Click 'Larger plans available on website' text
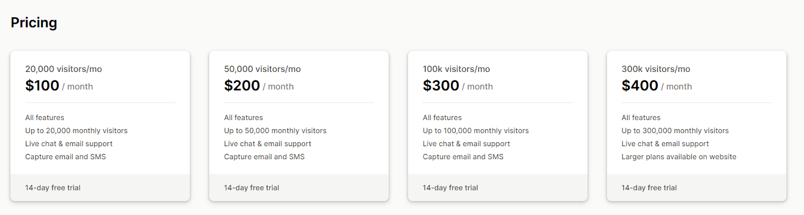The width and height of the screenshot is (804, 215). coord(679,157)
